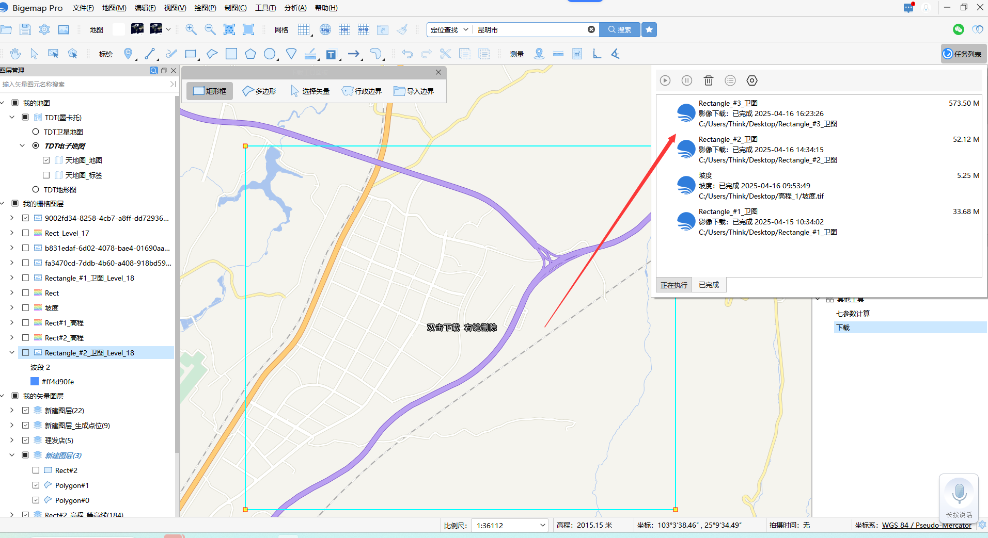Click the #ff4d90fe blue color swatch
988x538 pixels.
click(35, 381)
